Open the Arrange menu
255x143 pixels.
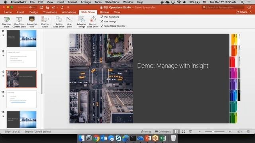click(x=86, y=2)
